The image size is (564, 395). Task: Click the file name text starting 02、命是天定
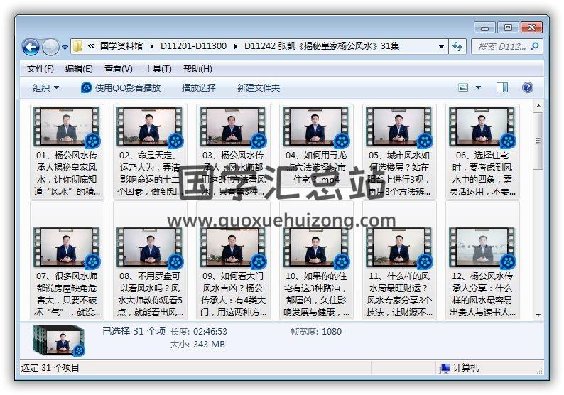150,173
